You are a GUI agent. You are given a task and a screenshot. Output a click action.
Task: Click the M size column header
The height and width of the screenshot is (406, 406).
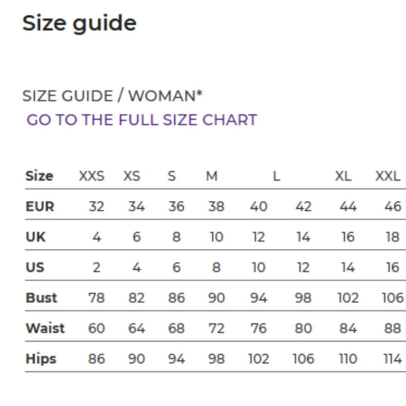[212, 176]
